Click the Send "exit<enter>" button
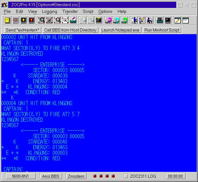The image size is (198, 182). pos(23,30)
